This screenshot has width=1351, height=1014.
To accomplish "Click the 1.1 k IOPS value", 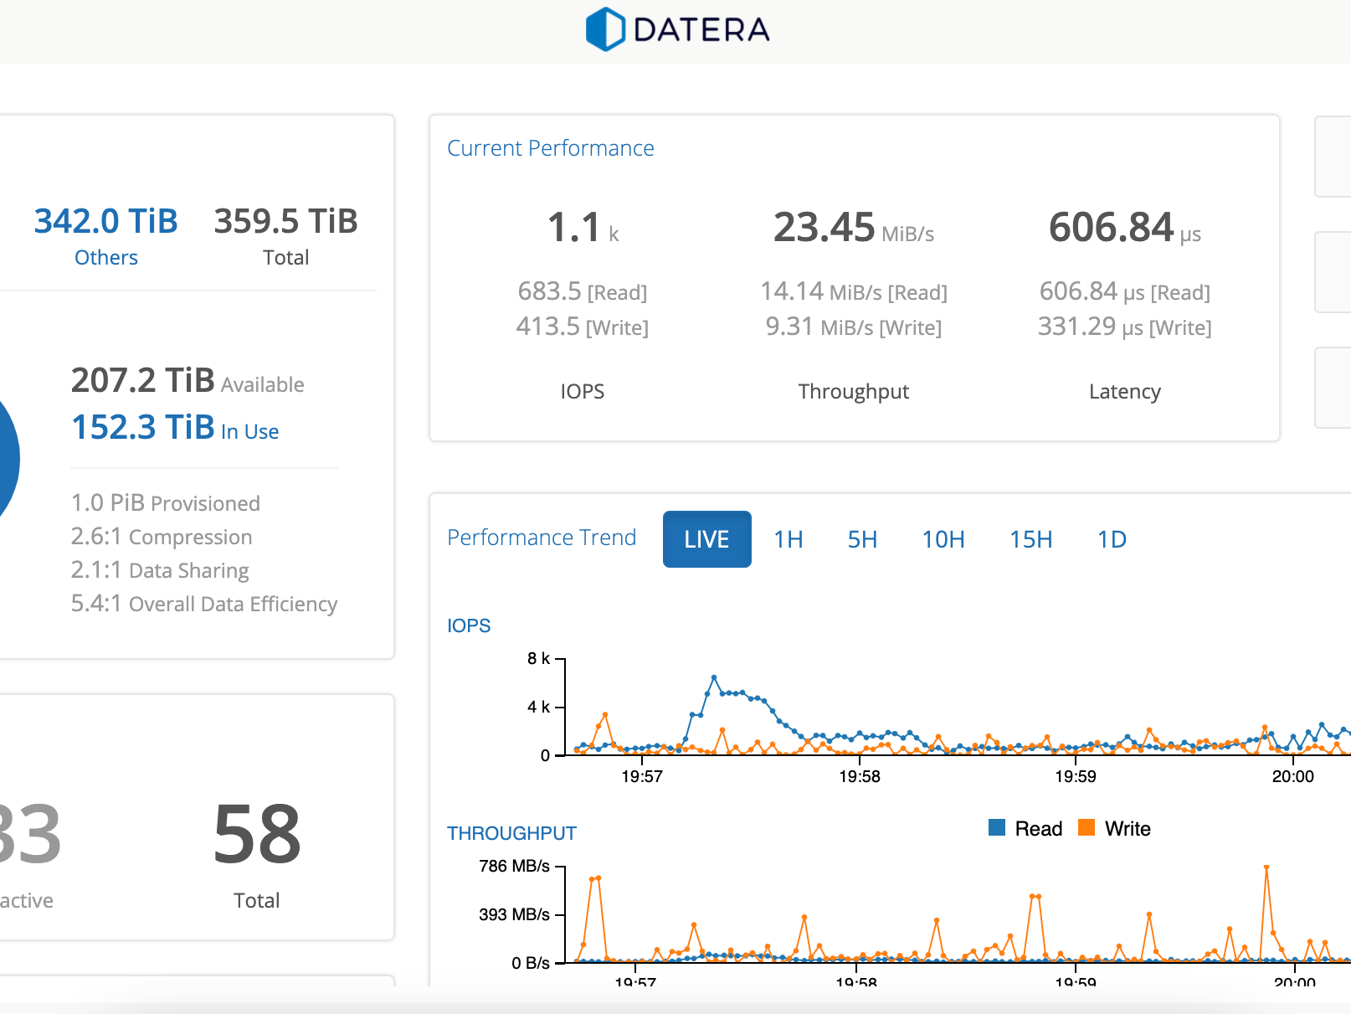I will [583, 228].
